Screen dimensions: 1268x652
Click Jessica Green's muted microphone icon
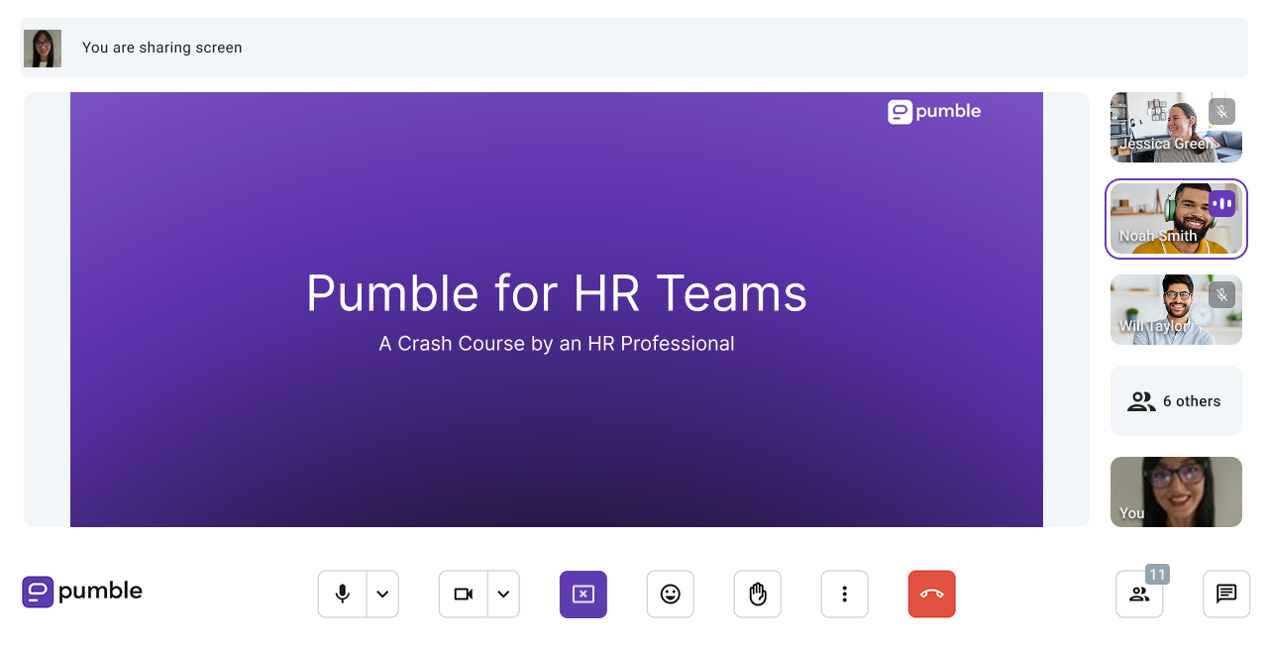1221,112
